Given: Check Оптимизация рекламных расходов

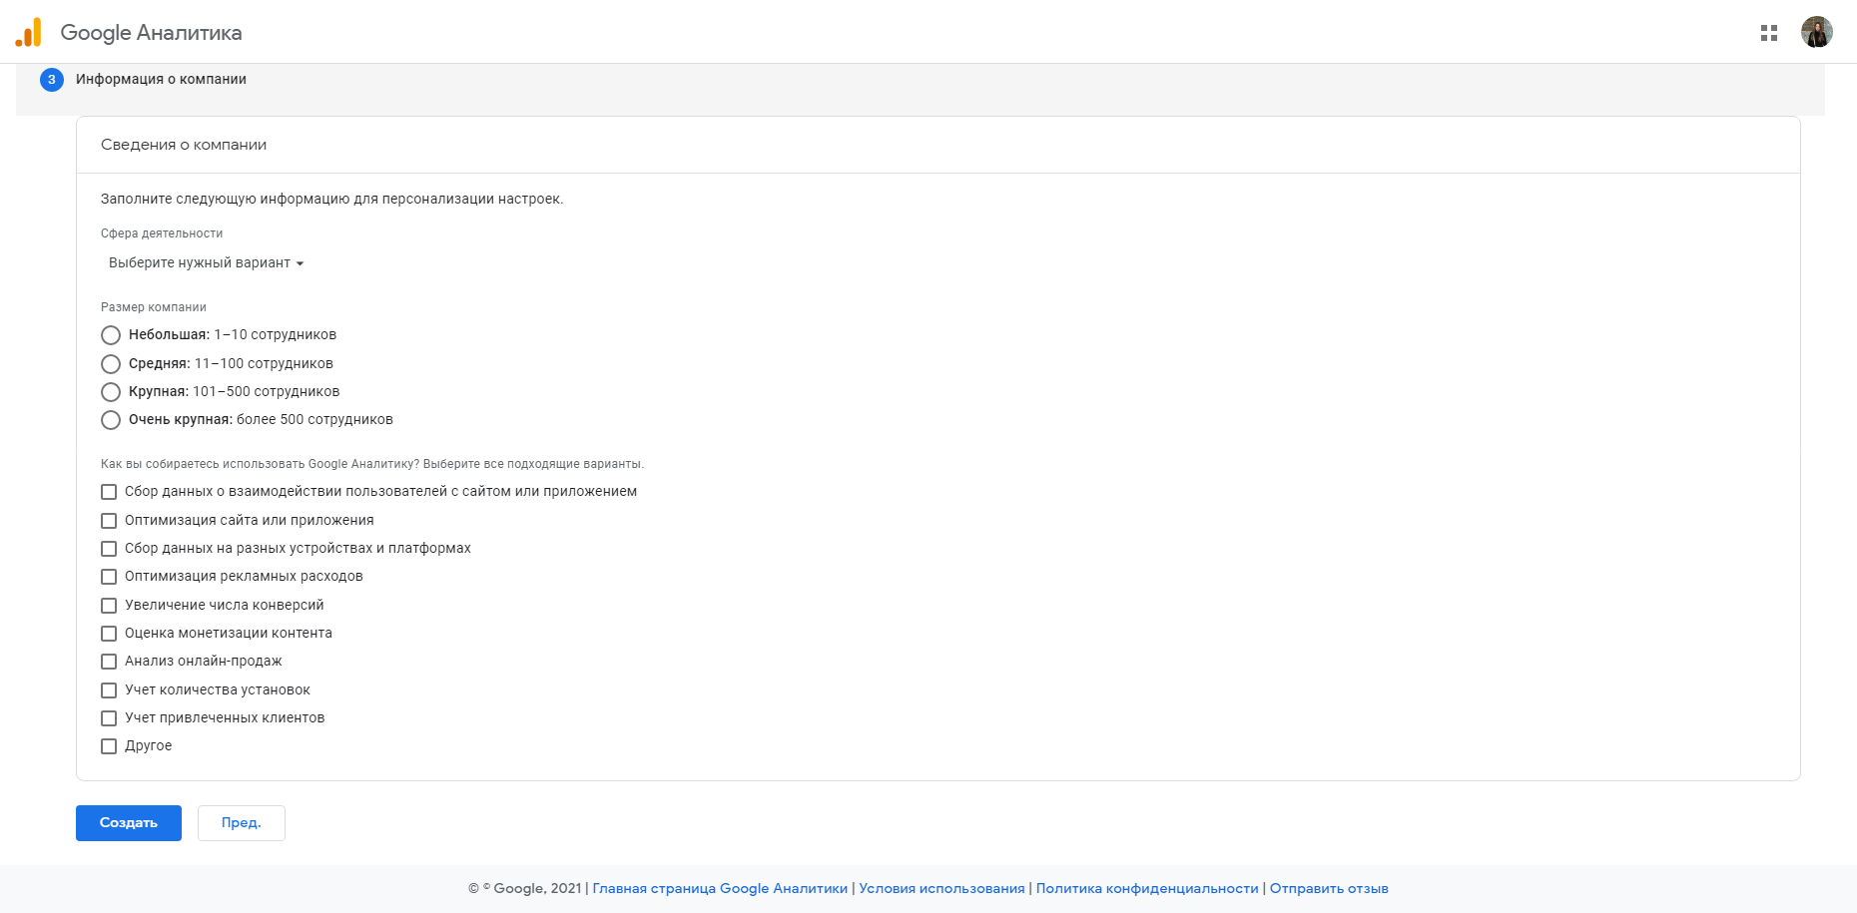Looking at the screenshot, I should (x=109, y=577).
